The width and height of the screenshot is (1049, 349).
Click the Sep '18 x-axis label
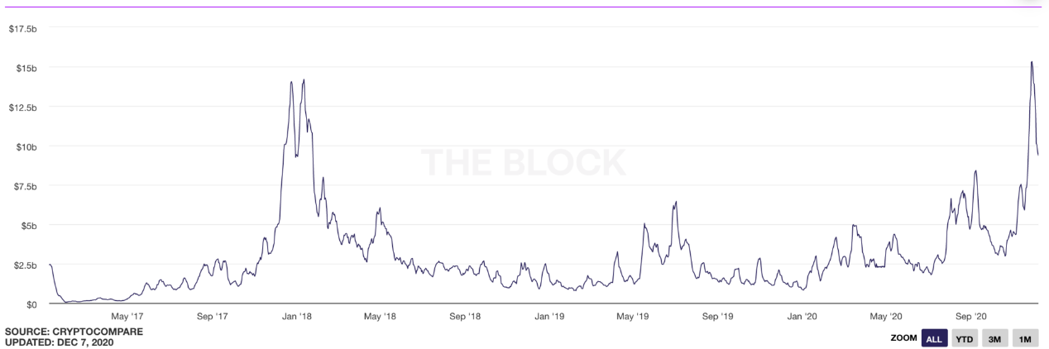pyautogui.click(x=465, y=317)
